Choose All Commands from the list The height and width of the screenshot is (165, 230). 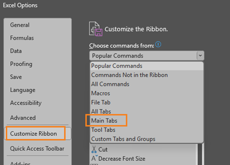coord(147,84)
